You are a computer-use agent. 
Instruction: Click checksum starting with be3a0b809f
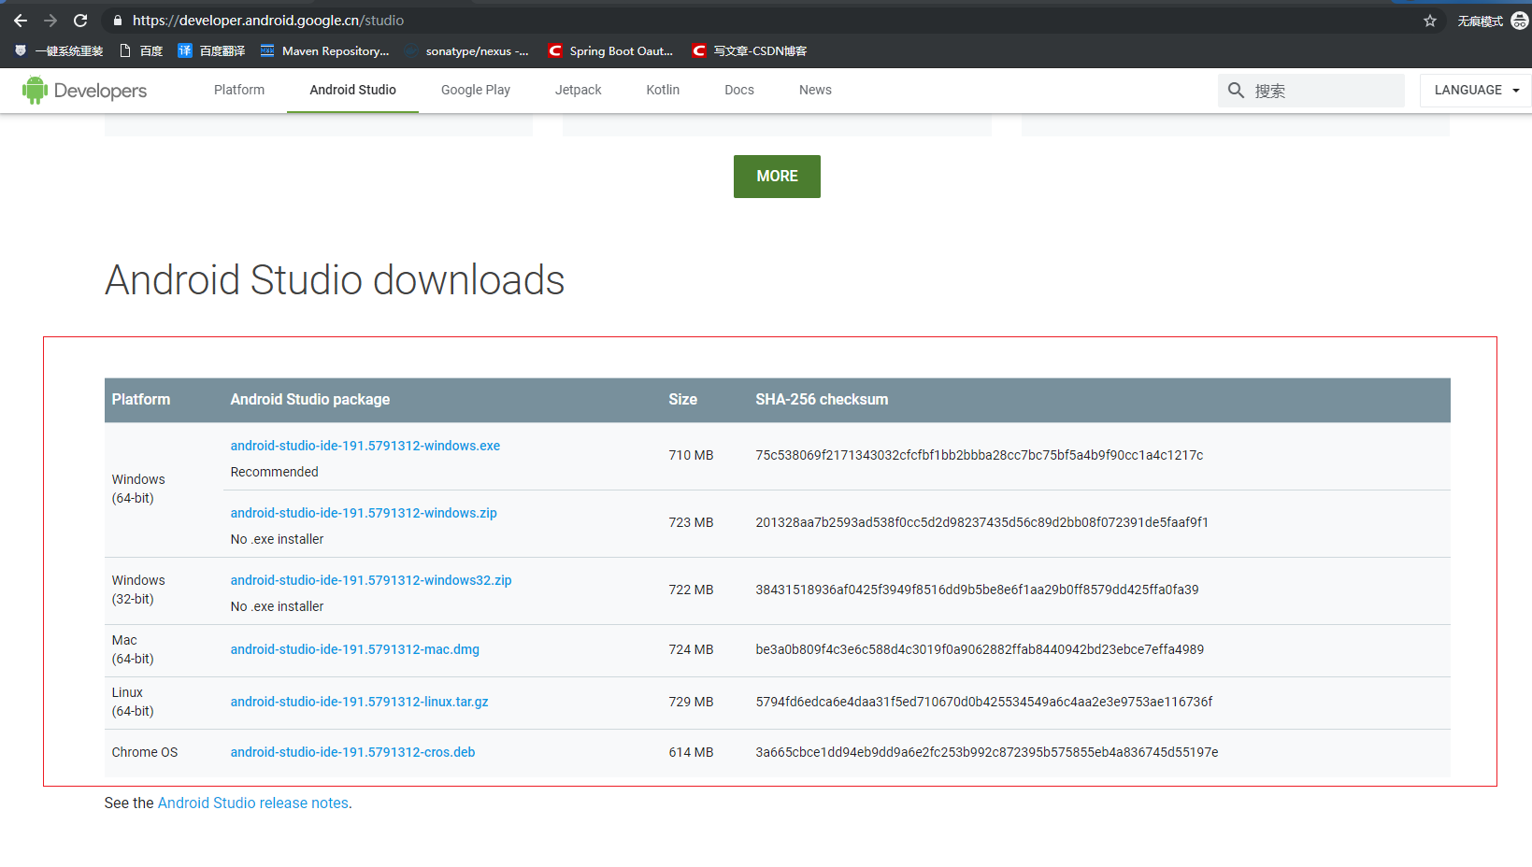tap(980, 649)
